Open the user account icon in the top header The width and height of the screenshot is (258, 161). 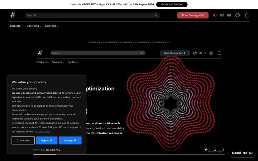pos(238,15)
